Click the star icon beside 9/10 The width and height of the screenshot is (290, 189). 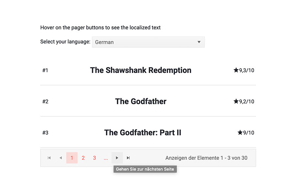[240, 133]
